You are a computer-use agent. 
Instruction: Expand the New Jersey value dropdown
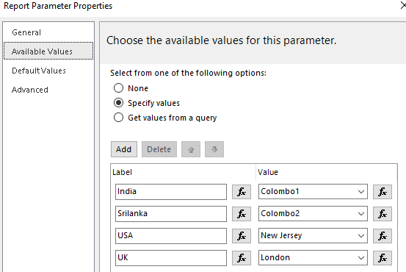click(x=361, y=236)
